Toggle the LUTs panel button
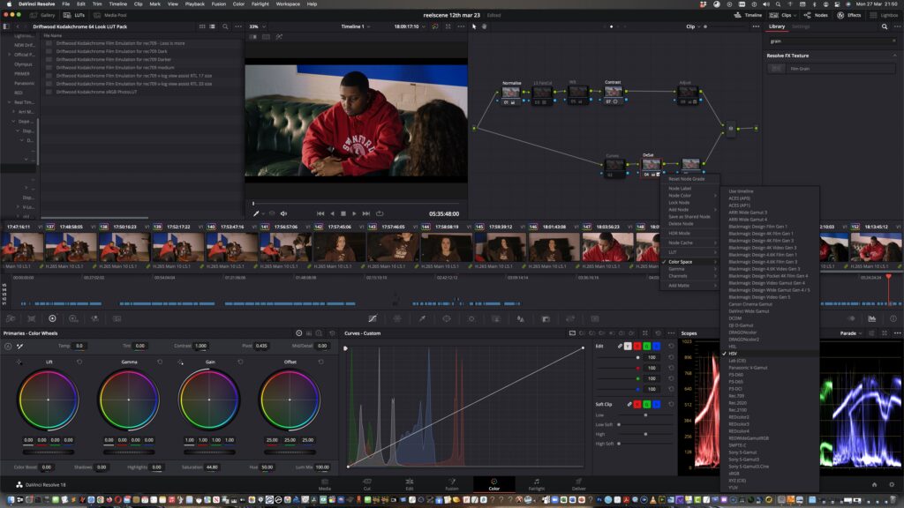 coord(74,15)
